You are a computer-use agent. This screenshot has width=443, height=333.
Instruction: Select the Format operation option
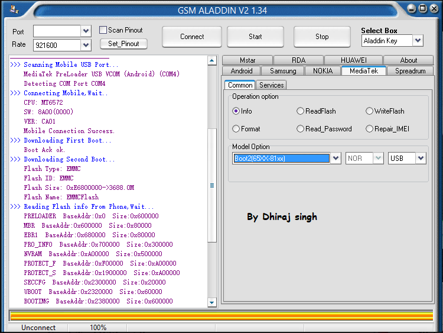coord(236,129)
